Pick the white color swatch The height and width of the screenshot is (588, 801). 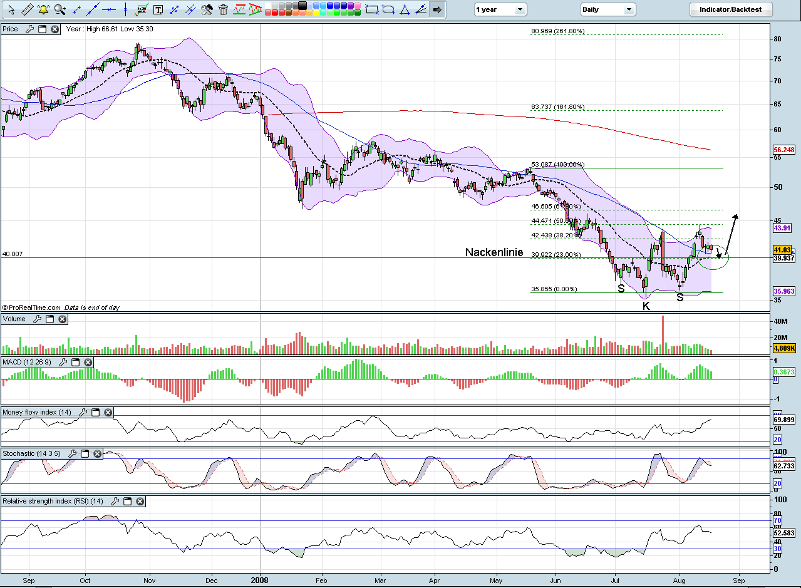268,6
